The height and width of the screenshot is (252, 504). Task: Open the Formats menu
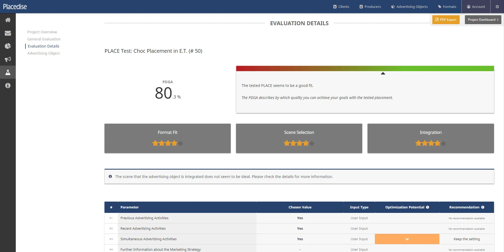[447, 7]
